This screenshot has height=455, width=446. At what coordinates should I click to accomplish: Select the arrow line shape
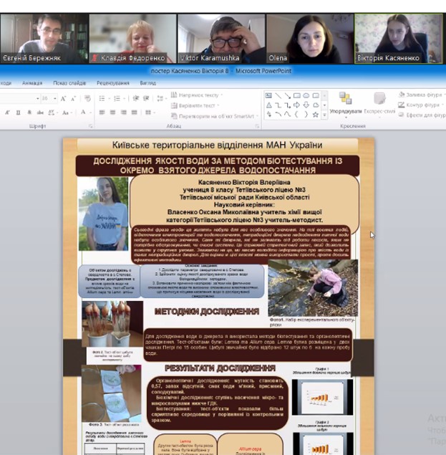287,95
